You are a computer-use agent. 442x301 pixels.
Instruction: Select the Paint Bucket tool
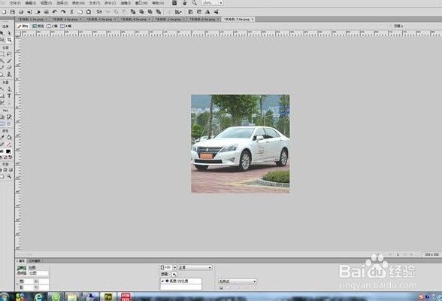[9, 138]
